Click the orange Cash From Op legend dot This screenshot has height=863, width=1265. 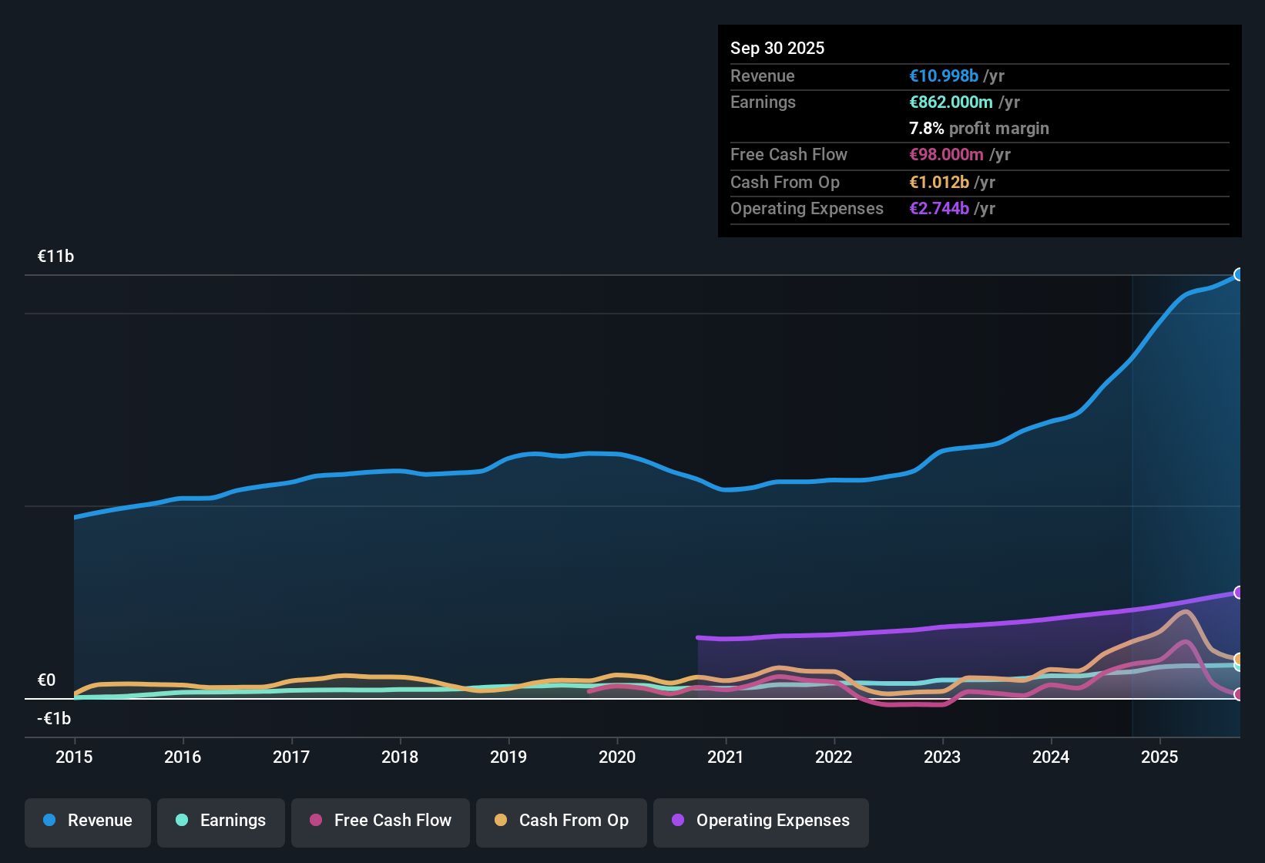click(x=501, y=821)
